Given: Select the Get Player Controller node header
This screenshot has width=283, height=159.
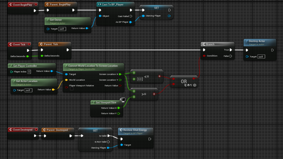Looking at the screenshot, I should pyautogui.click(x=32, y=66).
